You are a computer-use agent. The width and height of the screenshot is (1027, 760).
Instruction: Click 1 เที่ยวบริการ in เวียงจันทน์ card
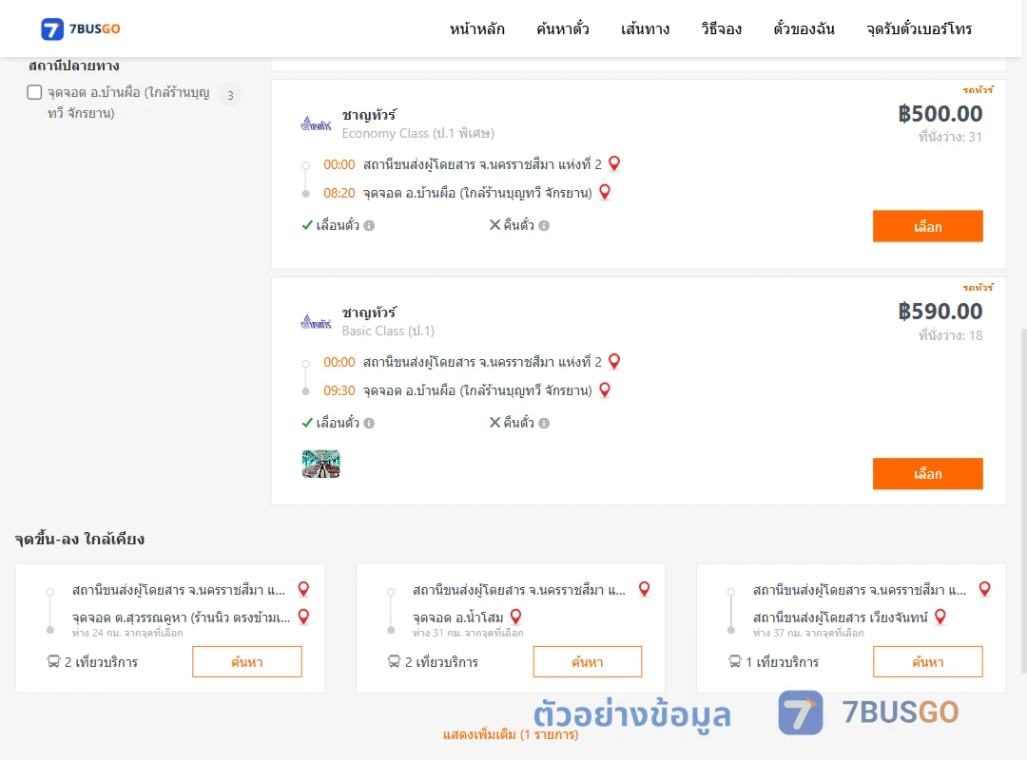click(782, 662)
